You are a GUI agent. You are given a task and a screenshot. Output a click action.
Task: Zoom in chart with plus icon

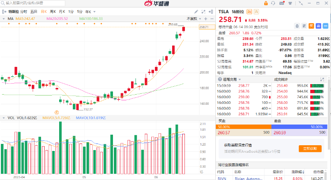coord(206,19)
